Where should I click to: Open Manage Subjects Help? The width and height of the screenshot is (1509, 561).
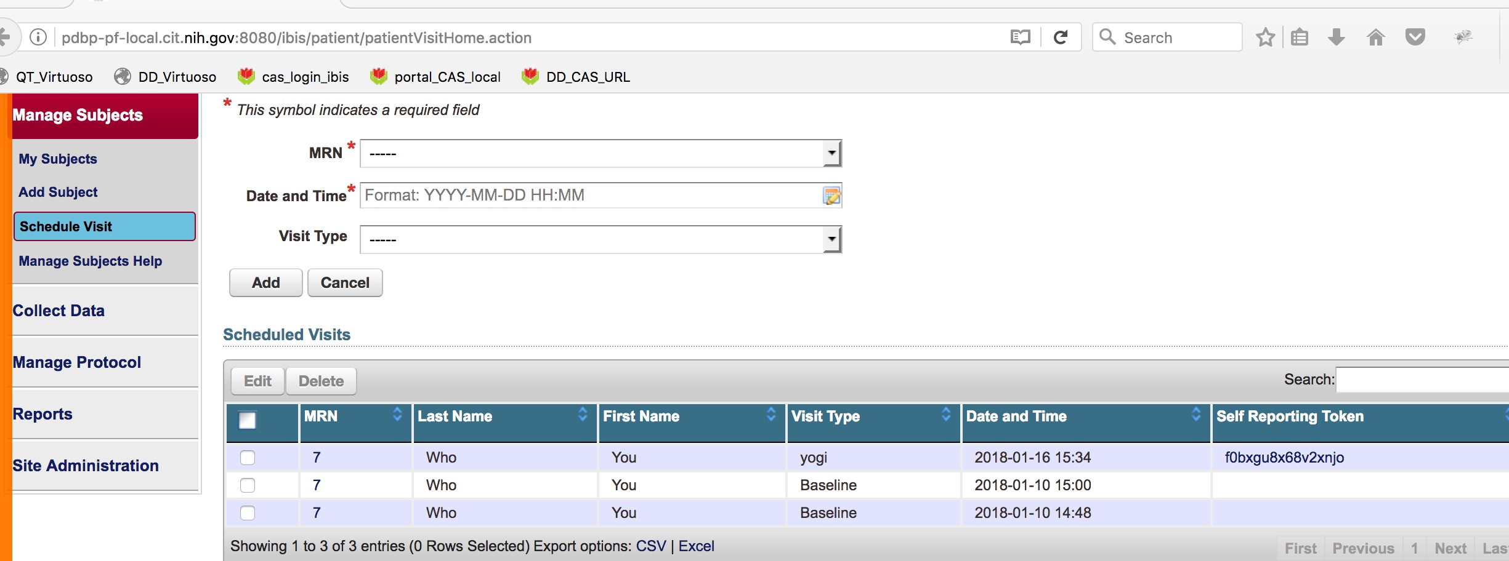[x=91, y=261]
